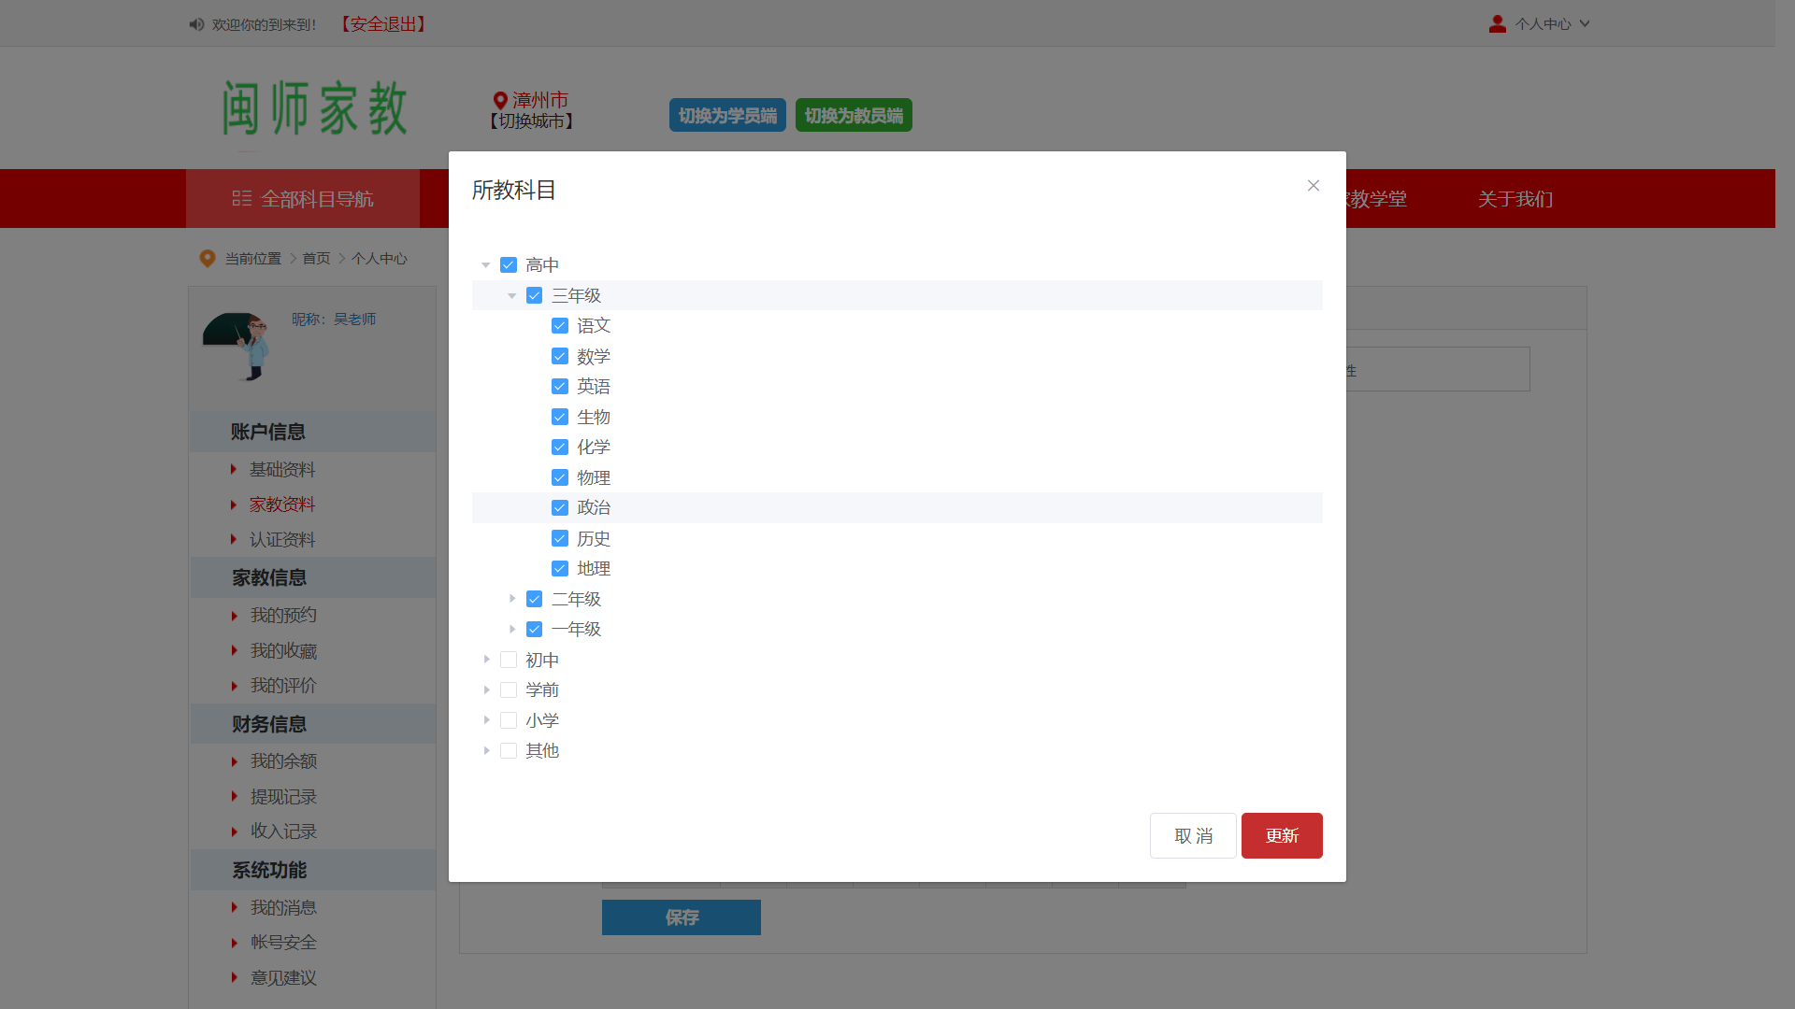Viewport: 1795px width, 1009px height.
Task: Close the 所教科目 dialog with X icon
Action: pyautogui.click(x=1314, y=186)
